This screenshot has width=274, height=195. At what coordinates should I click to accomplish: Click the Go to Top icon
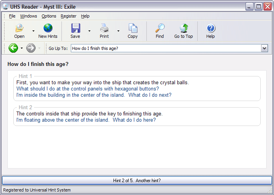184,28
